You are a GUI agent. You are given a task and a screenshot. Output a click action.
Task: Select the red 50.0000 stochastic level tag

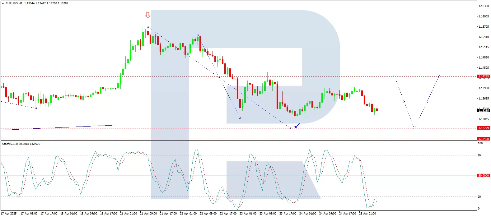click(483, 176)
